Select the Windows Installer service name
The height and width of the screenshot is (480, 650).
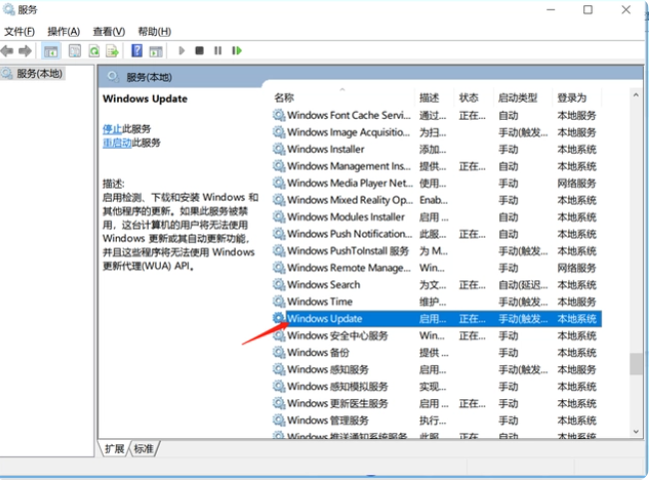(x=325, y=149)
